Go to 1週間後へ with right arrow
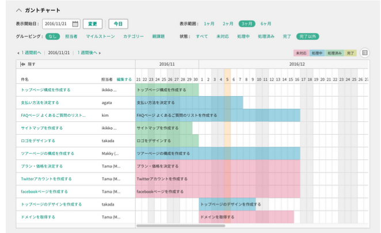This screenshot has height=233, width=381. point(89,53)
